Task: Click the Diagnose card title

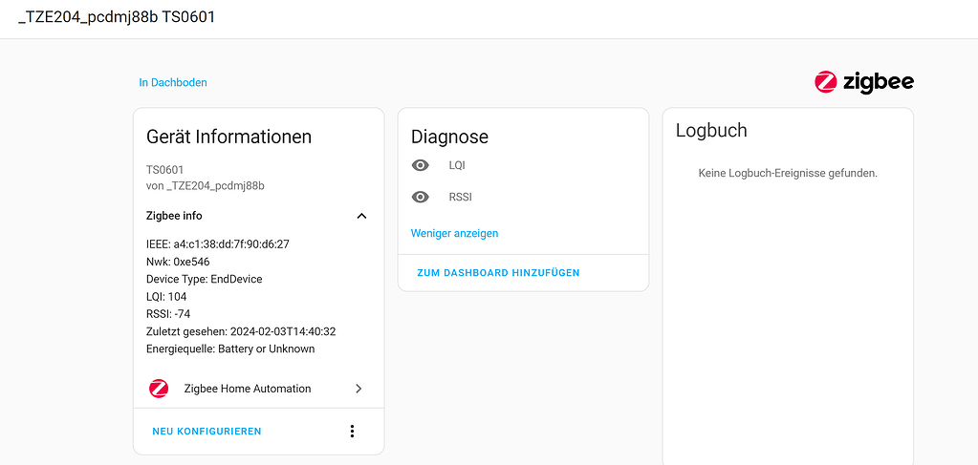Action: pos(449,137)
